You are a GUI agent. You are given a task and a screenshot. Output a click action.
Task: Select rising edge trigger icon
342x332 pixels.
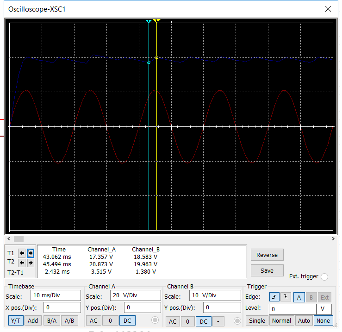(x=274, y=297)
